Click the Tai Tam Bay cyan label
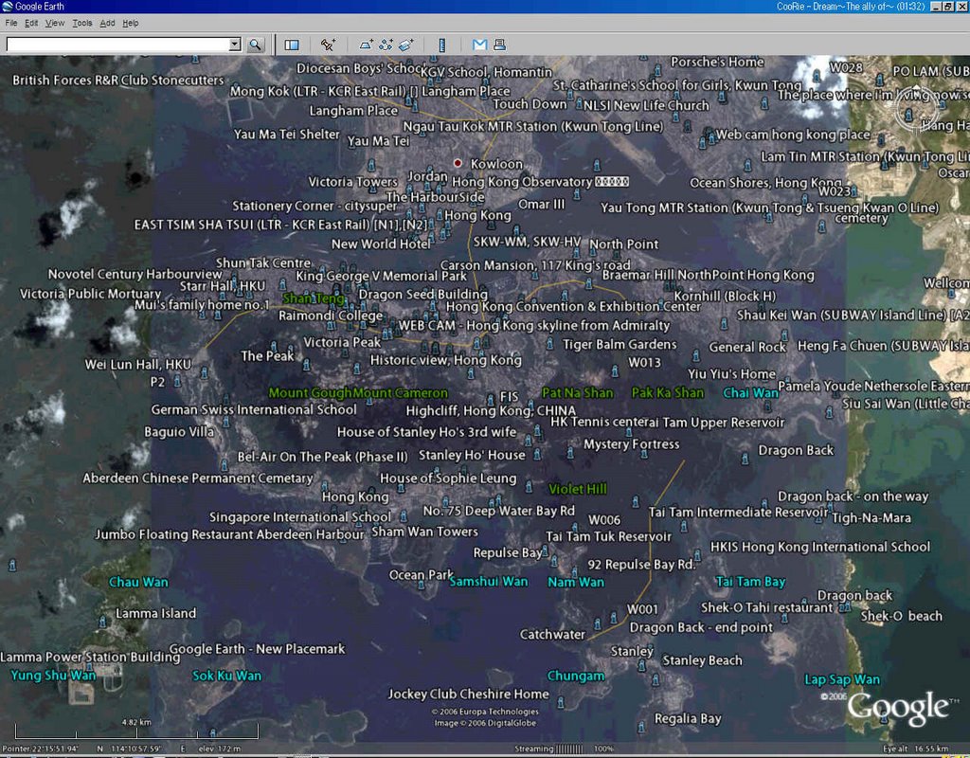 click(x=750, y=582)
